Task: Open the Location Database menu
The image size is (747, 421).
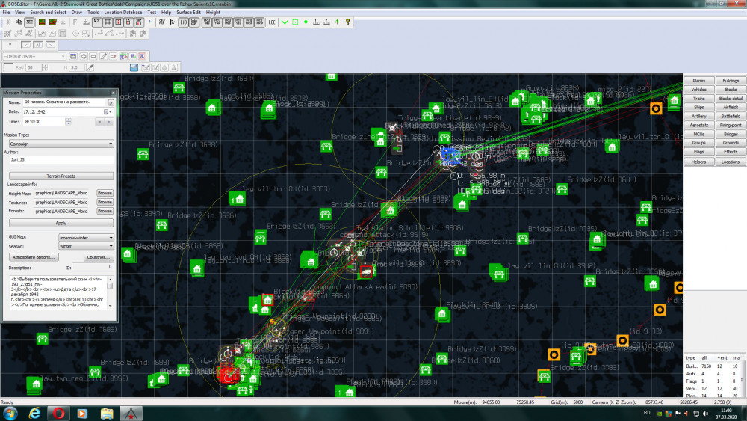Action: [123, 13]
